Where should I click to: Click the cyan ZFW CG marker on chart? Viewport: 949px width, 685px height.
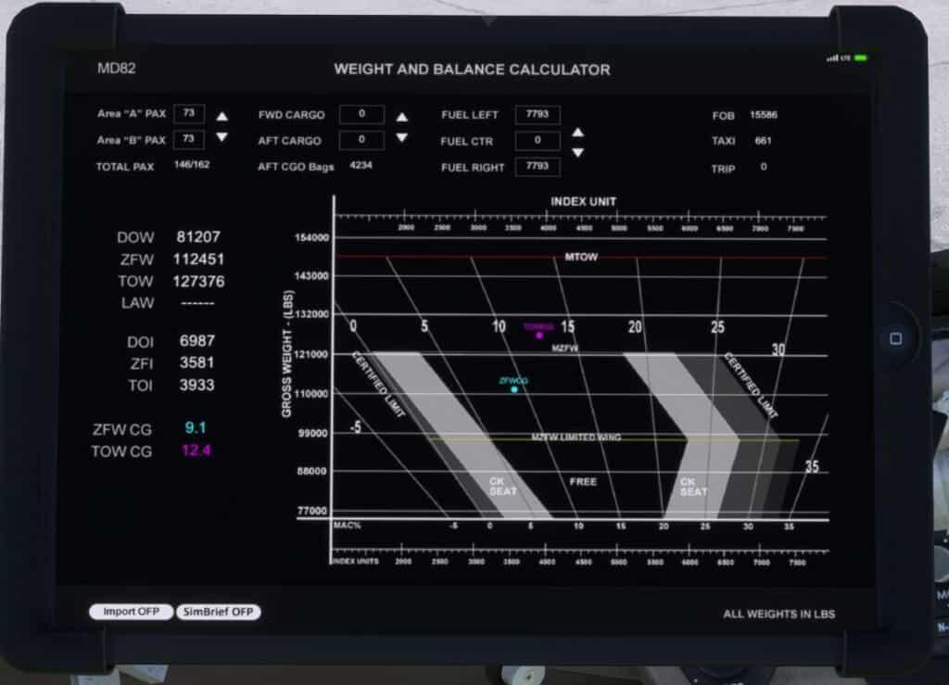click(x=514, y=389)
